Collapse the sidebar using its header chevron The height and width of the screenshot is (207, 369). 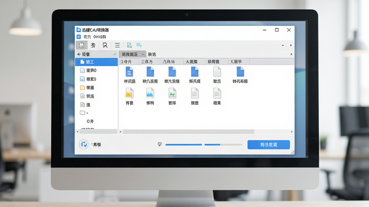pos(115,54)
